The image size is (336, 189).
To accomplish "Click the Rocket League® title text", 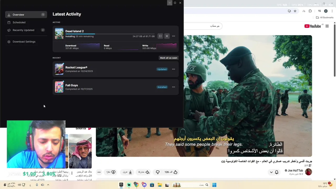I will pyautogui.click(x=76, y=67).
